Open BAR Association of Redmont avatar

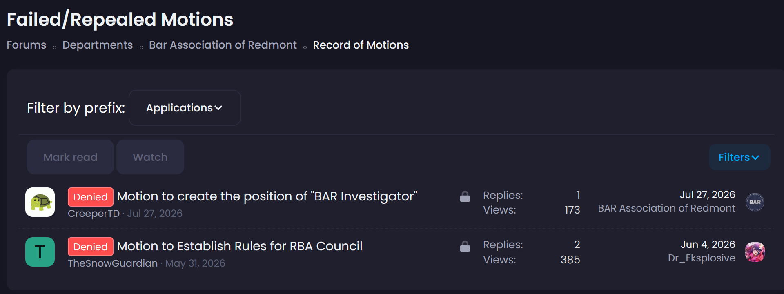[755, 202]
